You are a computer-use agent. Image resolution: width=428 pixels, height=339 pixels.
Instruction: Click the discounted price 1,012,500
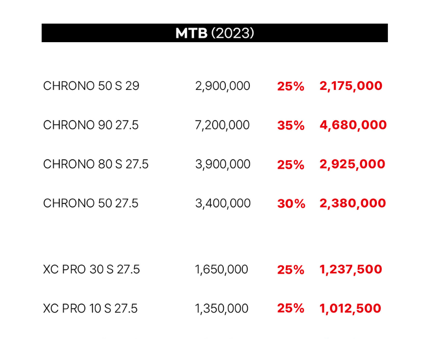tap(350, 308)
